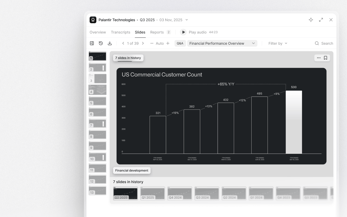347x217 pixels.
Task: Open the Q2 2024 history slide
Action: coord(234,193)
